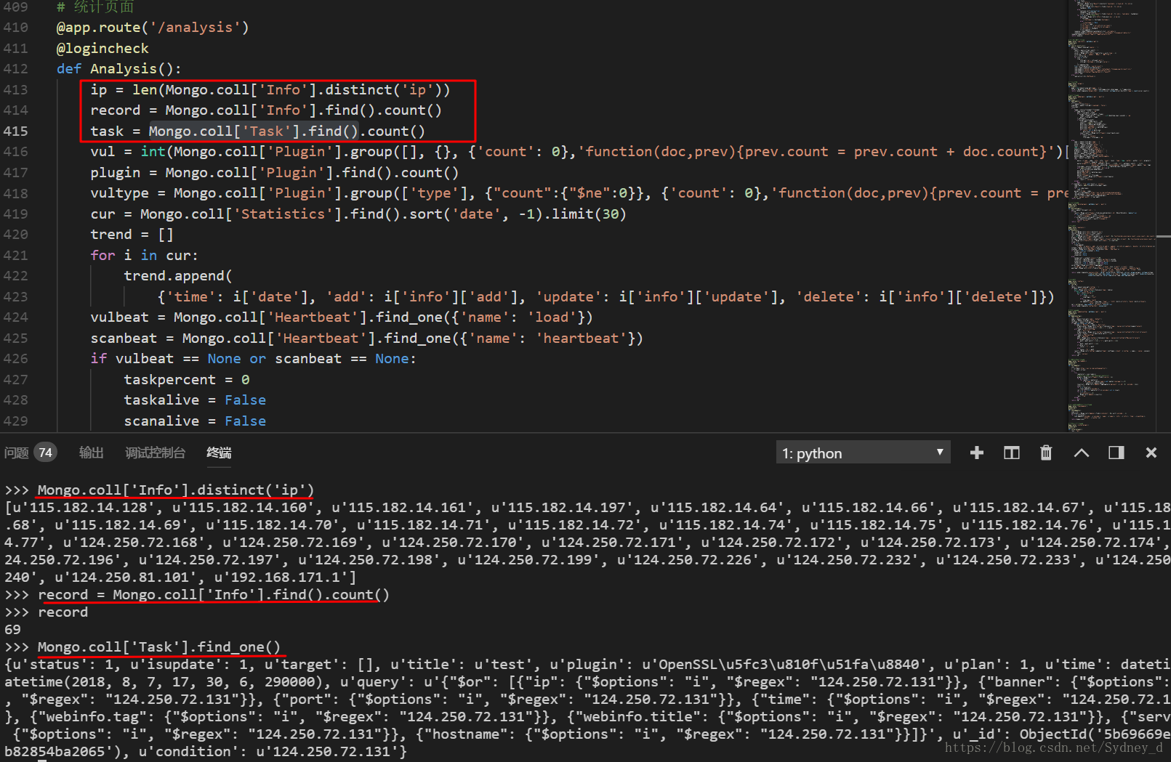The image size is (1171, 762).
Task: Click 'plugin = Mongo.coll' line 417
Action: click(275, 172)
